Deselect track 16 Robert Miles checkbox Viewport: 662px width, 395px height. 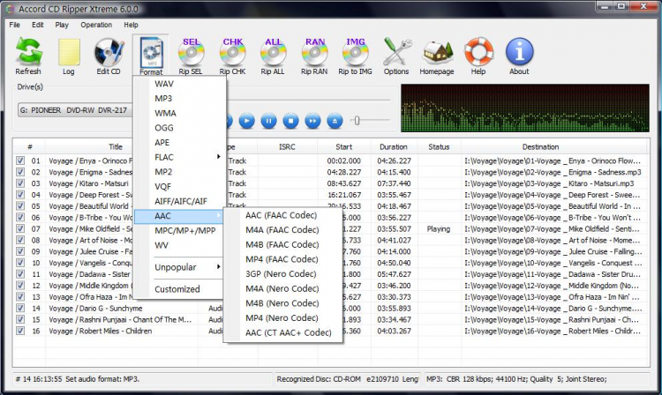tap(20, 331)
